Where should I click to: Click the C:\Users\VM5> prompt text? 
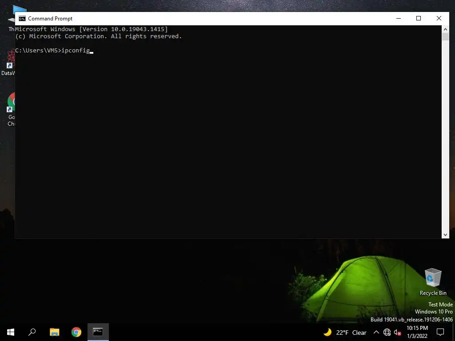(38, 51)
